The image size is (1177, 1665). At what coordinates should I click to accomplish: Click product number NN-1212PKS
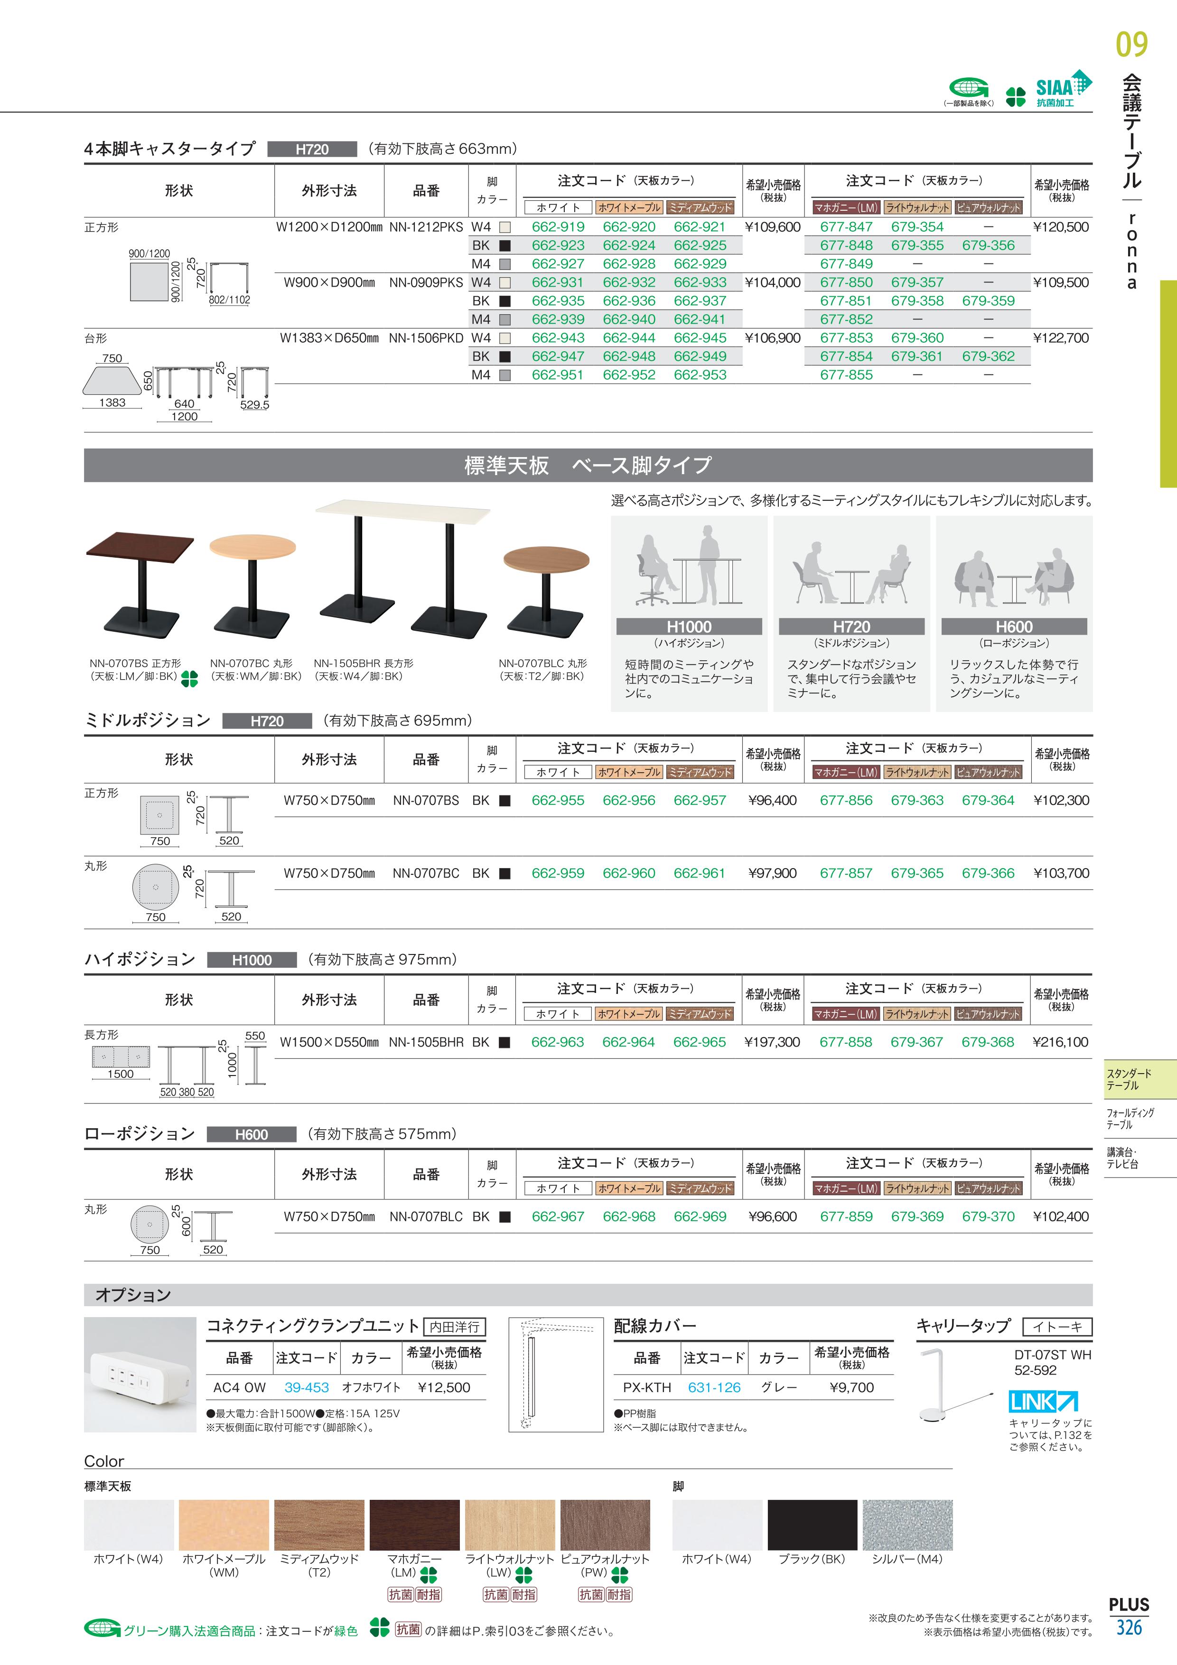click(x=426, y=227)
